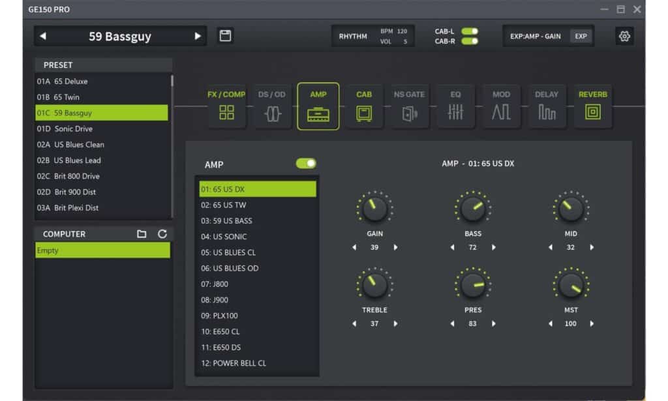
Task: Select preset 01B 65 Twin
Action: pos(102,97)
